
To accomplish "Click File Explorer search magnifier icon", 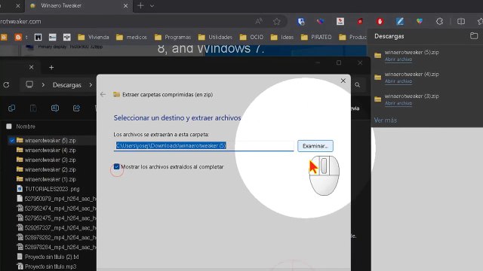I will click(x=357, y=85).
